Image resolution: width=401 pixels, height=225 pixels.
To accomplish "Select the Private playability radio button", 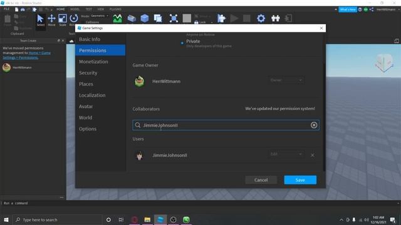I will click(x=182, y=43).
